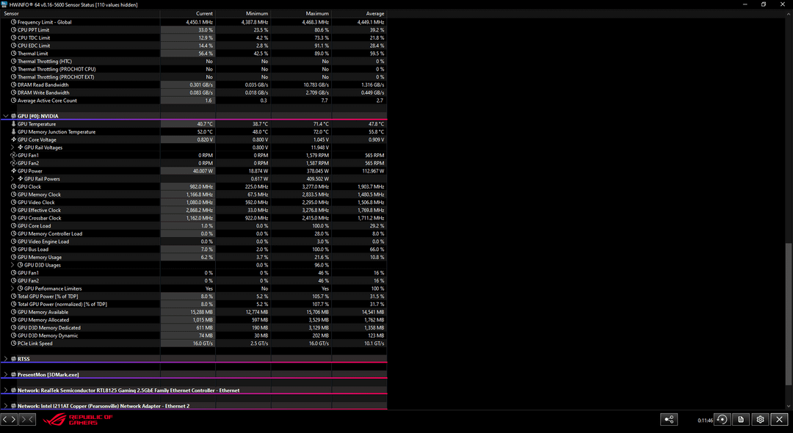Select the GPU Video Engine Load row label

tap(43, 241)
